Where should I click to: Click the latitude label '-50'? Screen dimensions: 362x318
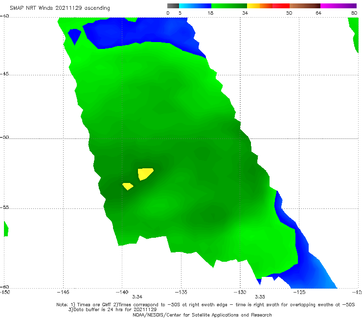click(x=4, y=137)
